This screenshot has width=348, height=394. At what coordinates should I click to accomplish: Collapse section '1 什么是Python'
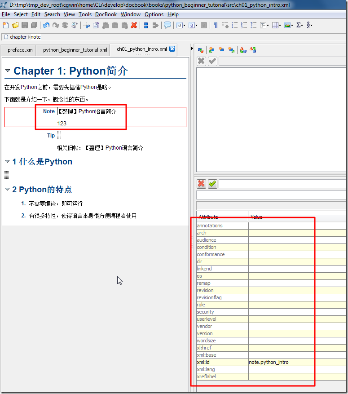tap(7, 161)
